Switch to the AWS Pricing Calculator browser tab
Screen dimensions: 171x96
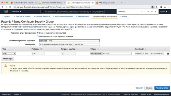tap(108, 3)
